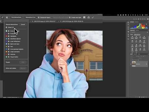Toggle the Unrecognized objects checkbox
Image resolution: width=149 pixels, height=112 pixels.
(9, 49)
